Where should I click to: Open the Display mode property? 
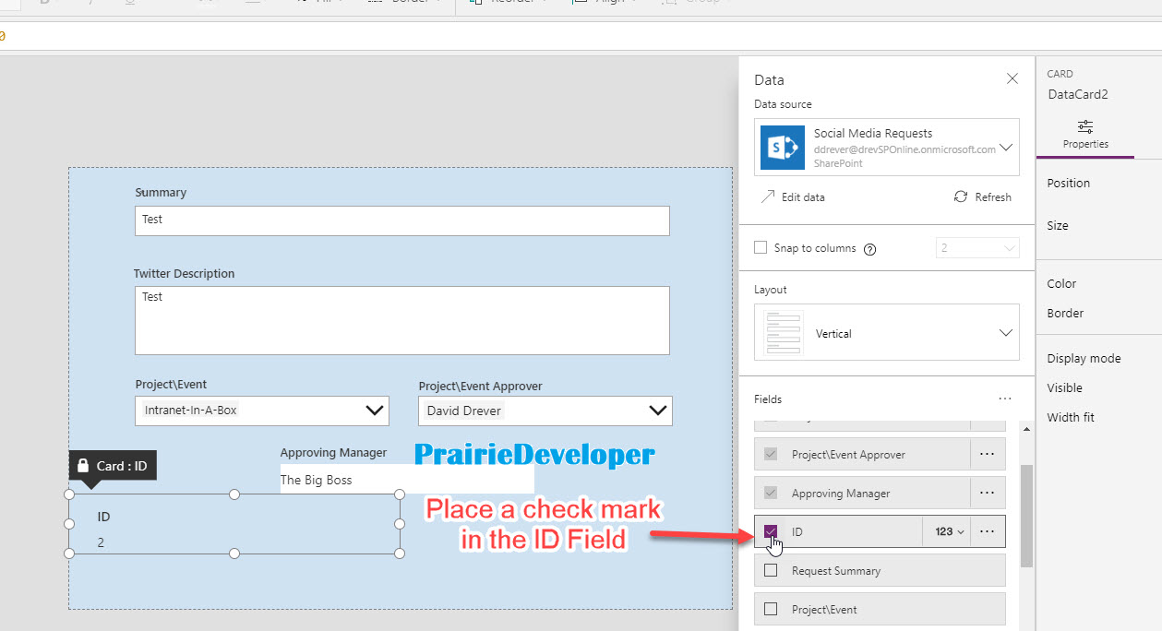[x=1084, y=359]
